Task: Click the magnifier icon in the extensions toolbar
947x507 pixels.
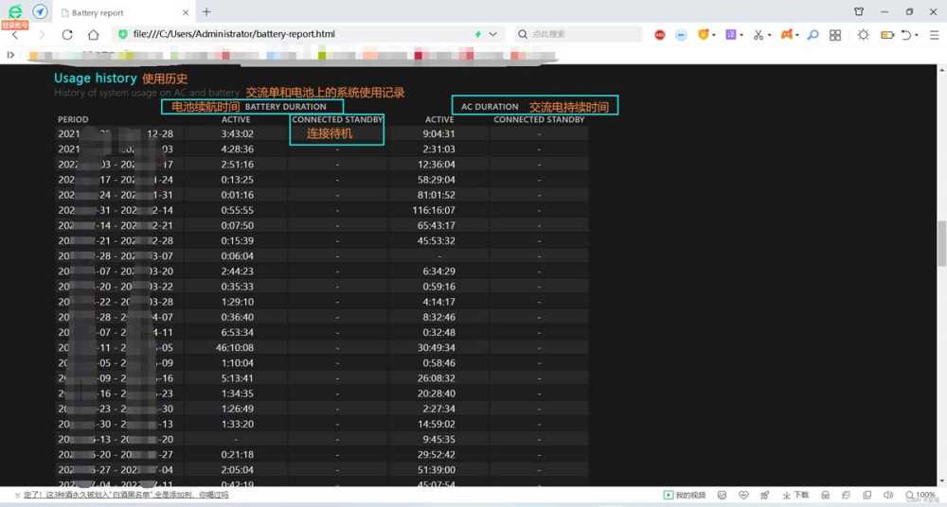Action: coord(812,34)
